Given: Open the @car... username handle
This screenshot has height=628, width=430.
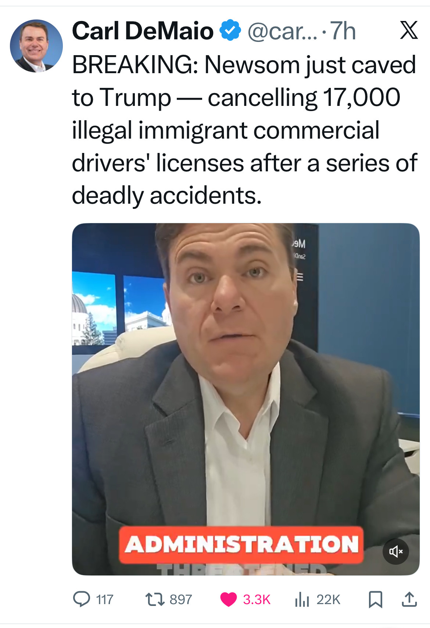Looking at the screenshot, I should point(282,32).
